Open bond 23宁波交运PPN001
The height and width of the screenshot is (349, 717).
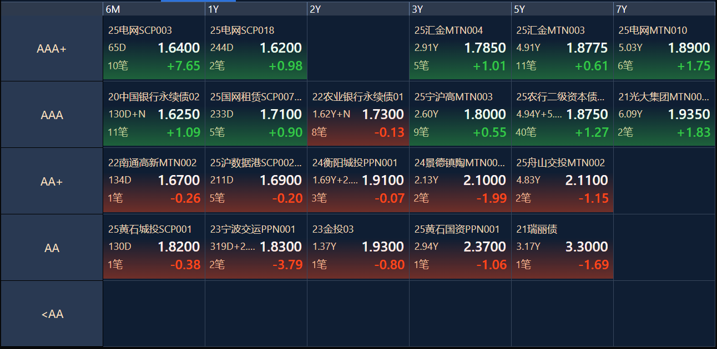[x=253, y=229]
